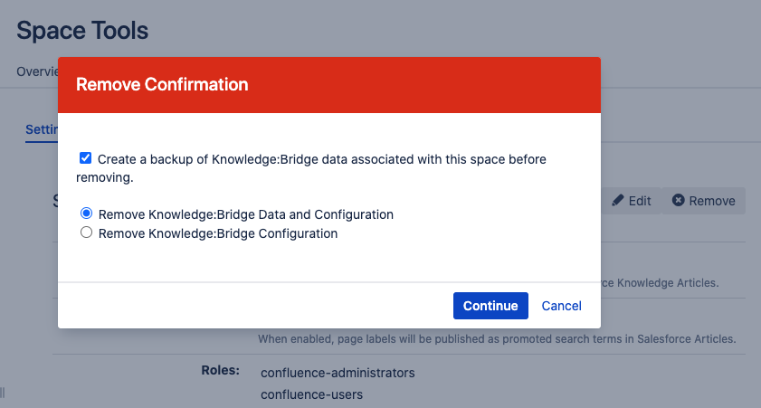761x408 pixels.
Task: Cancel the remove confirmation dialog
Action: point(561,306)
